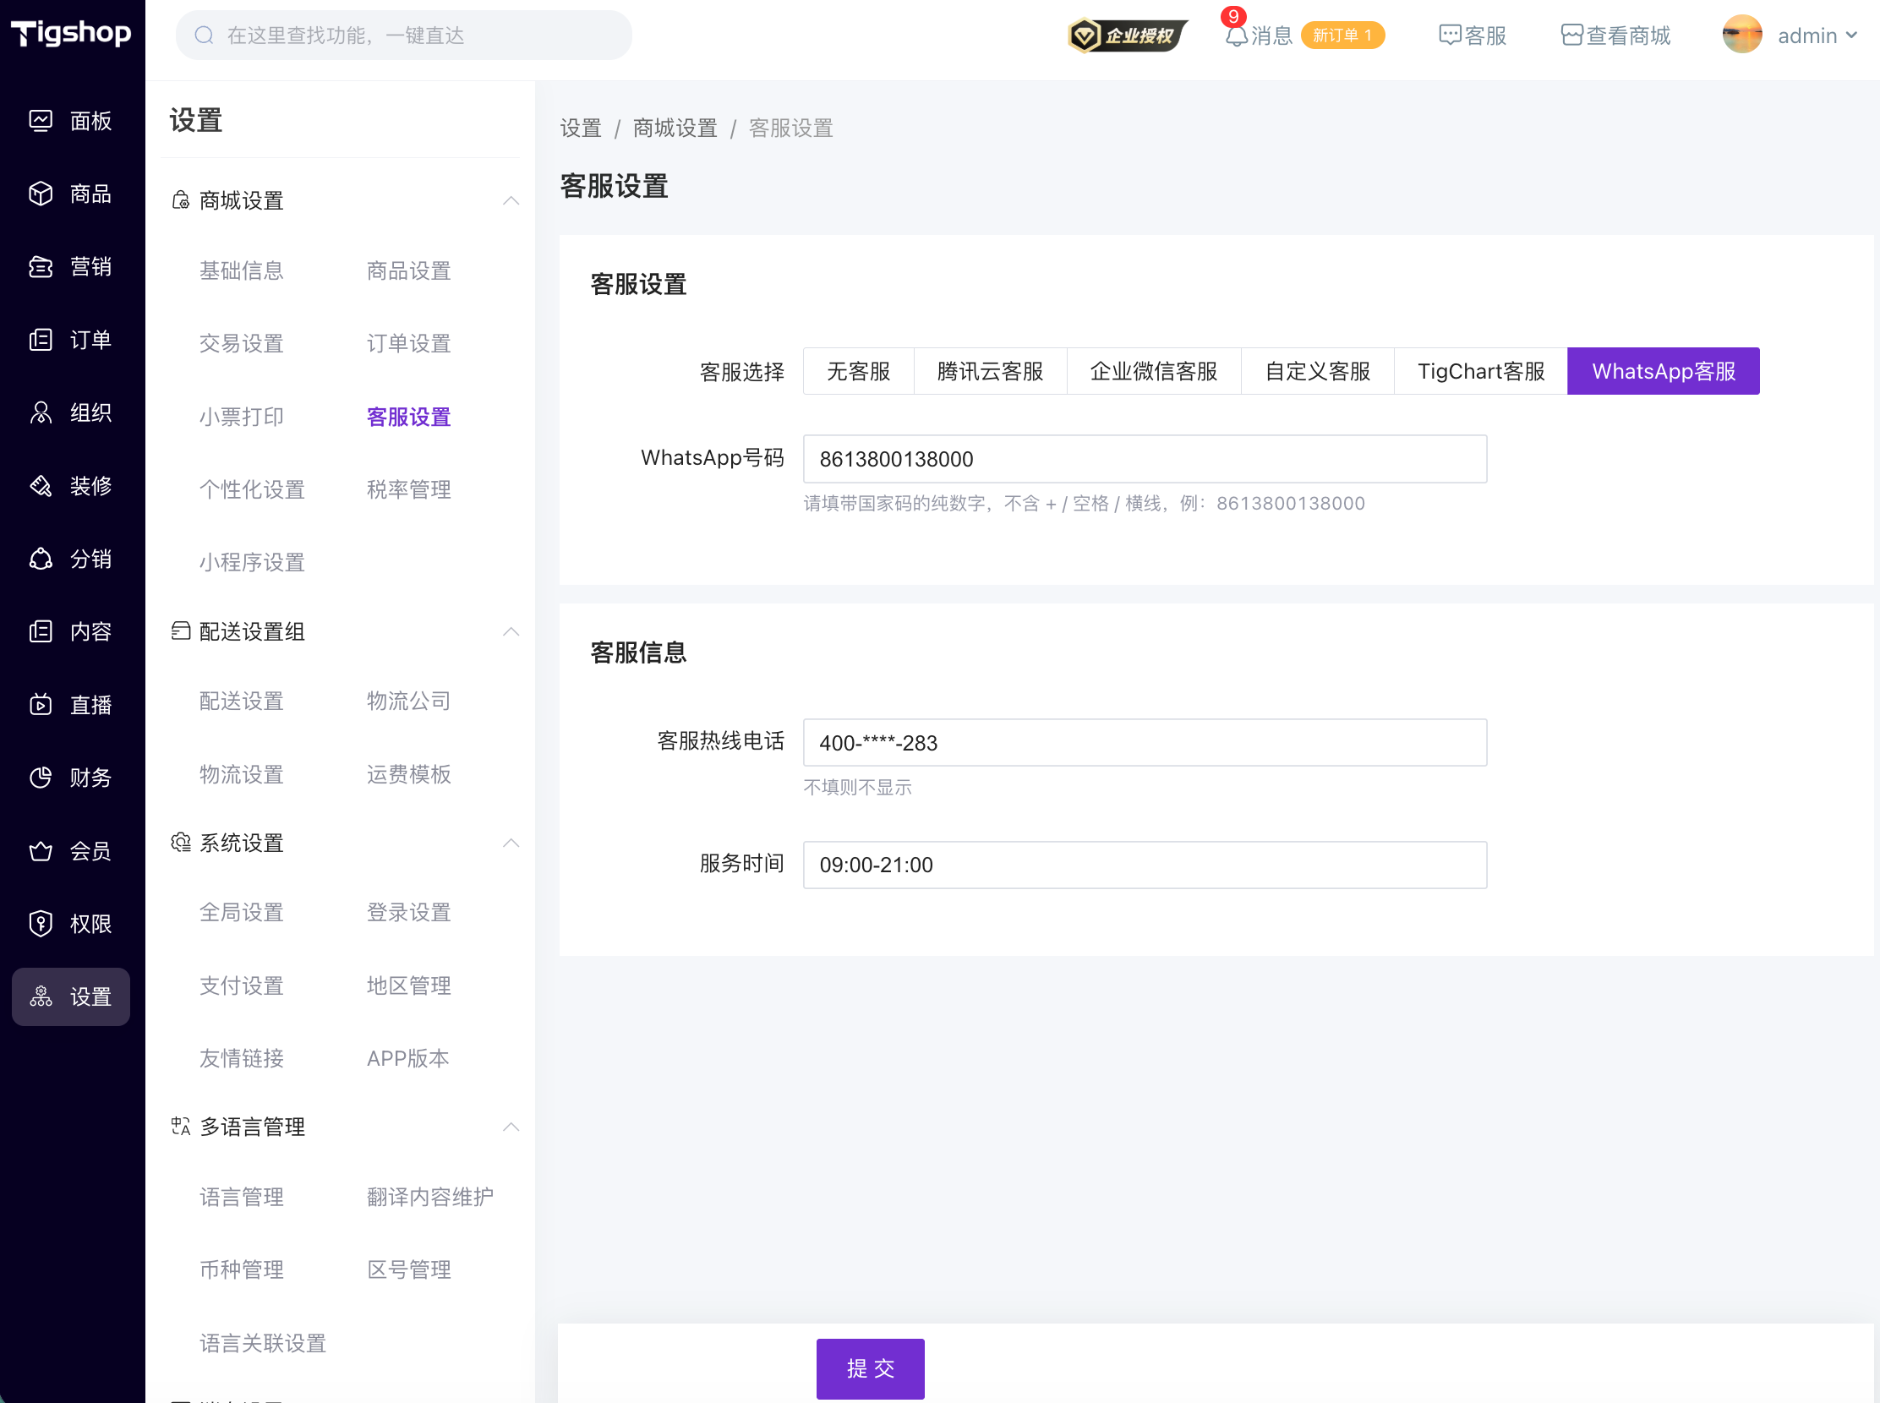Click the 客服热线电话 input field
1880x1403 pixels.
click(x=1145, y=743)
